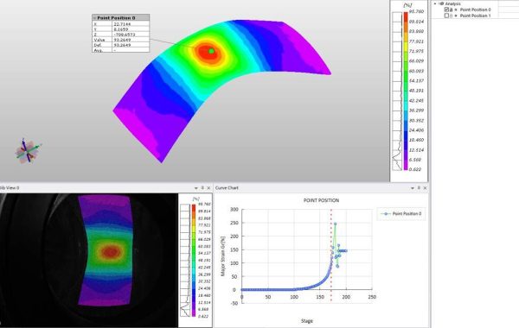519x328 pixels.
Task: Click the 3D view legend histogram
Action: (397, 91)
